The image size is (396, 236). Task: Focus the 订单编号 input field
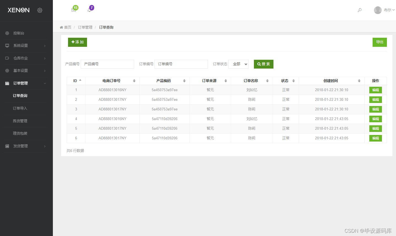pyautogui.click(x=181, y=64)
